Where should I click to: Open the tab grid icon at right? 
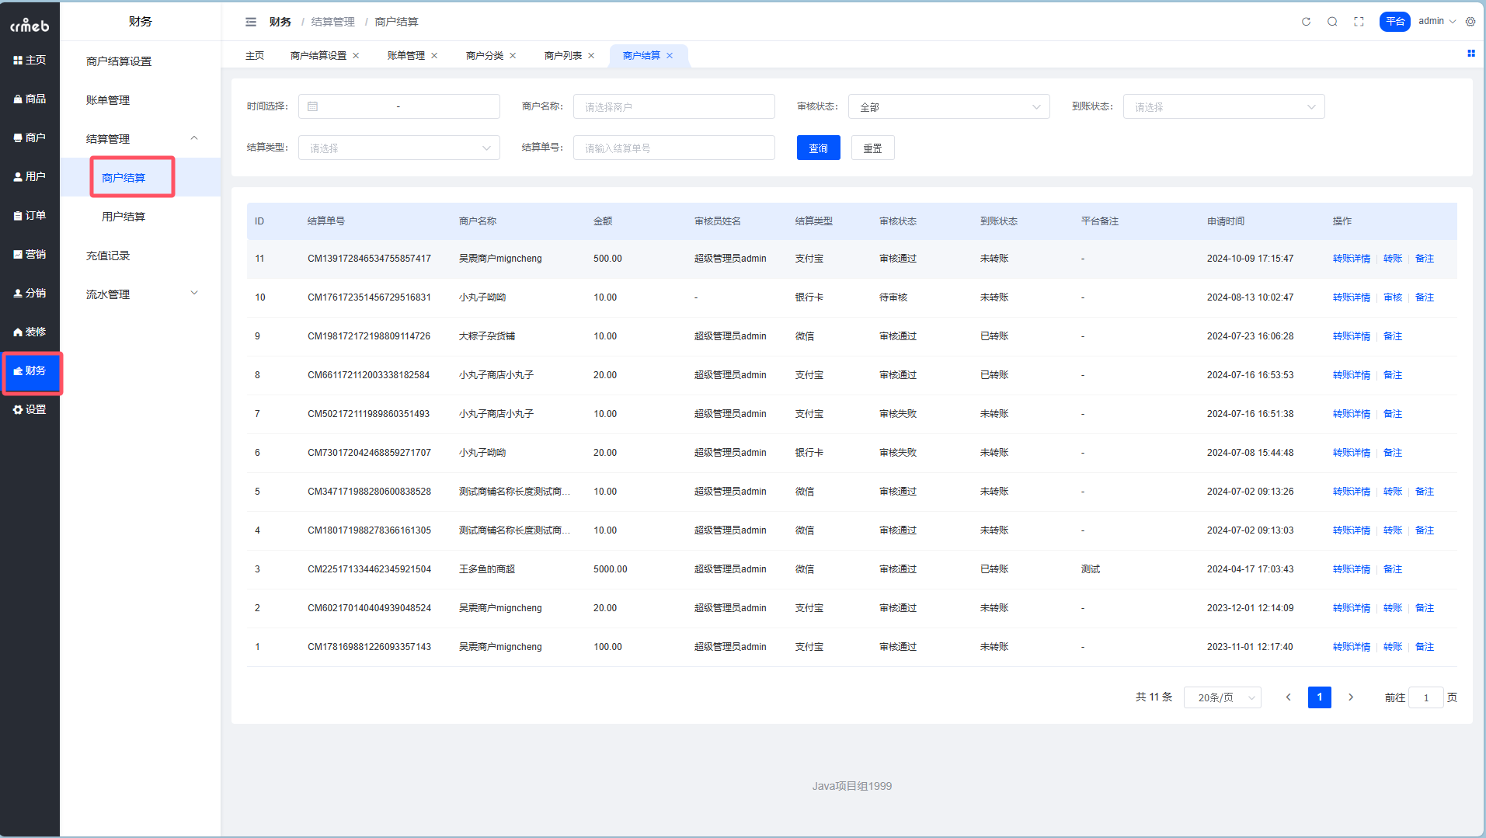click(x=1470, y=54)
